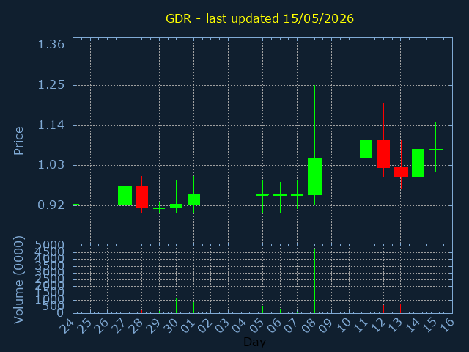Click the green candle body on day 14

click(x=418, y=163)
